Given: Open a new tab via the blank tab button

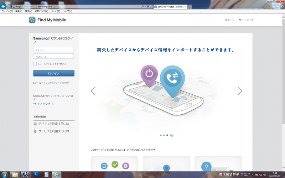Looking at the screenshot, I should pyautogui.click(x=190, y=7).
